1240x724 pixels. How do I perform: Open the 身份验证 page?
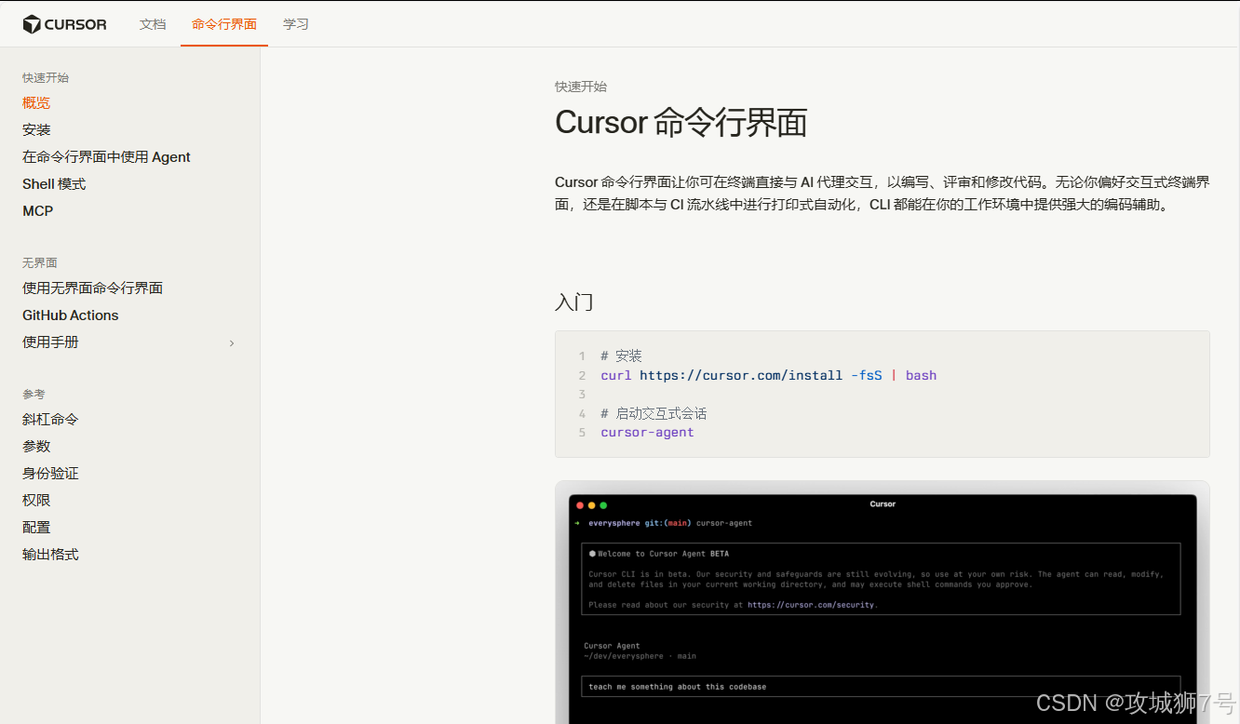(x=50, y=474)
